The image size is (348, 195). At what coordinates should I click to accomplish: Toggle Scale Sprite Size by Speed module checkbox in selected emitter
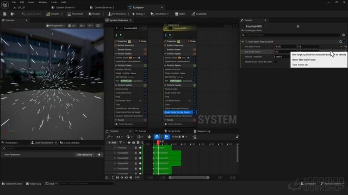pos(195,112)
